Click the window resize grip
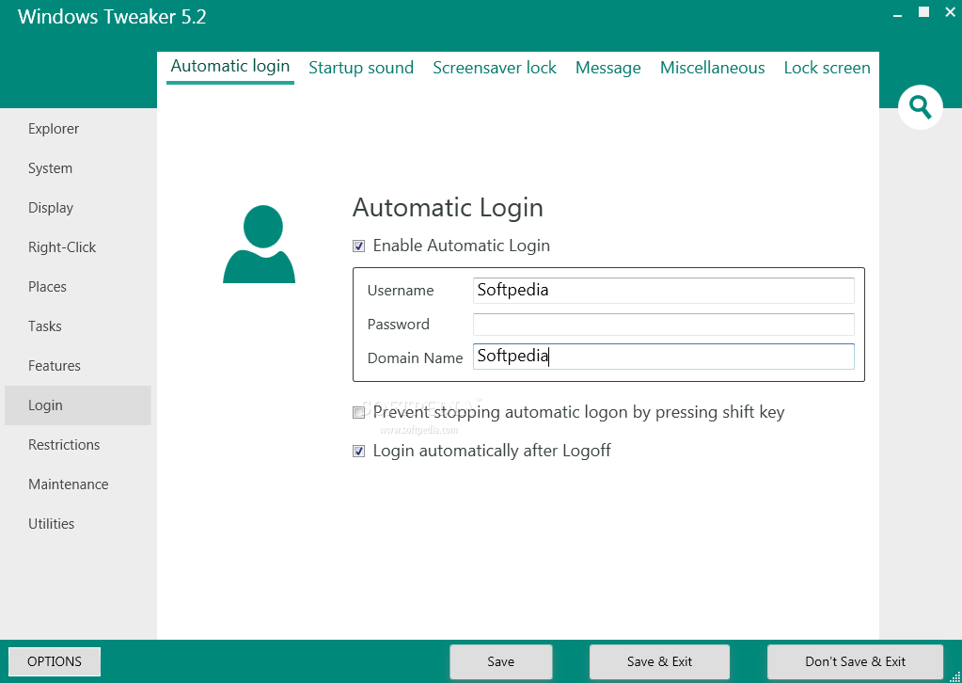The height and width of the screenshot is (683, 962). [955, 676]
